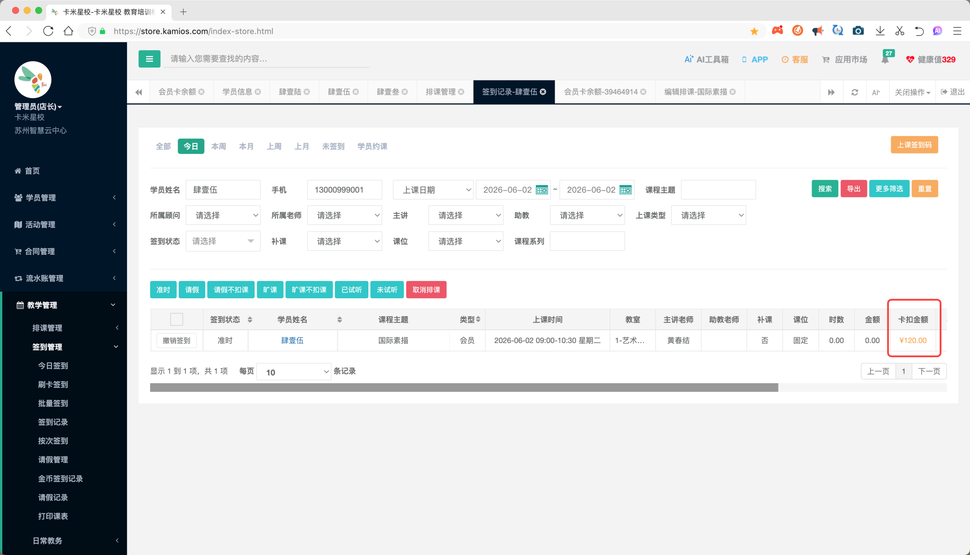Close the 签到记录-肆壹伍 tab

point(543,92)
